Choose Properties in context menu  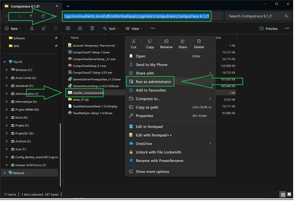pos(170,116)
